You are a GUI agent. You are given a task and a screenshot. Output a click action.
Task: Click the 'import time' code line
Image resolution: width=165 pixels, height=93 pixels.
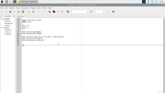27,22
